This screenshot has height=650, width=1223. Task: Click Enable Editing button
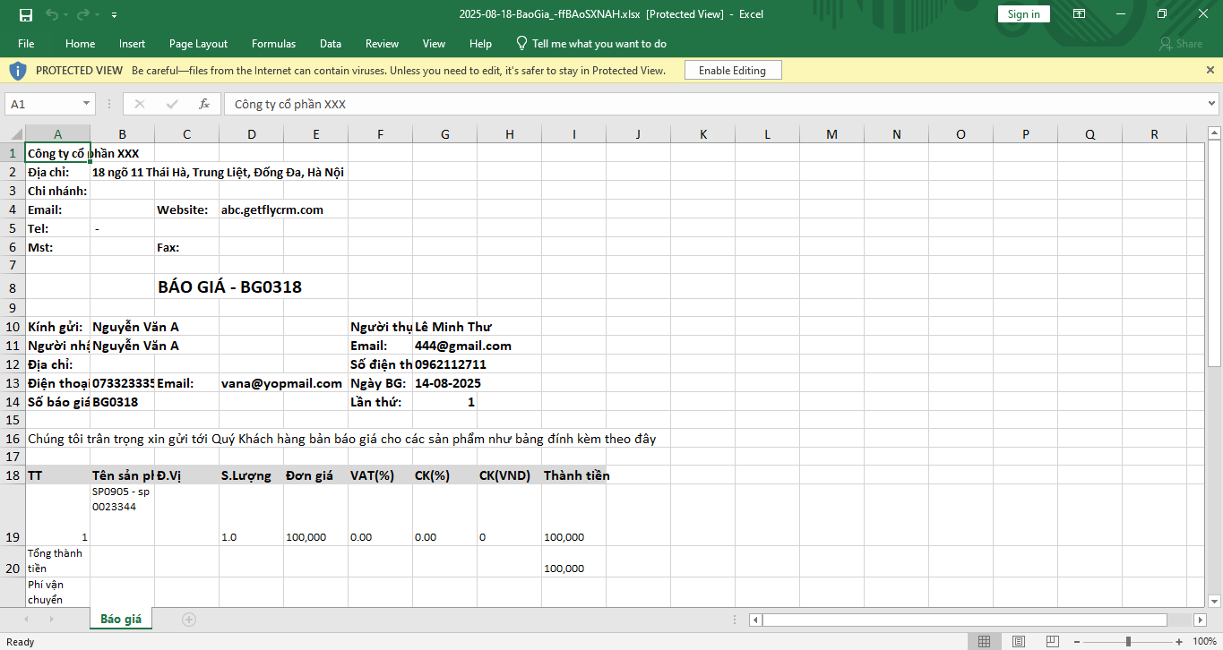733,71
